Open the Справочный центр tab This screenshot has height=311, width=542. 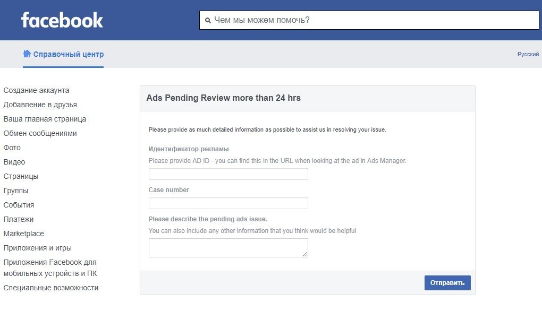68,54
